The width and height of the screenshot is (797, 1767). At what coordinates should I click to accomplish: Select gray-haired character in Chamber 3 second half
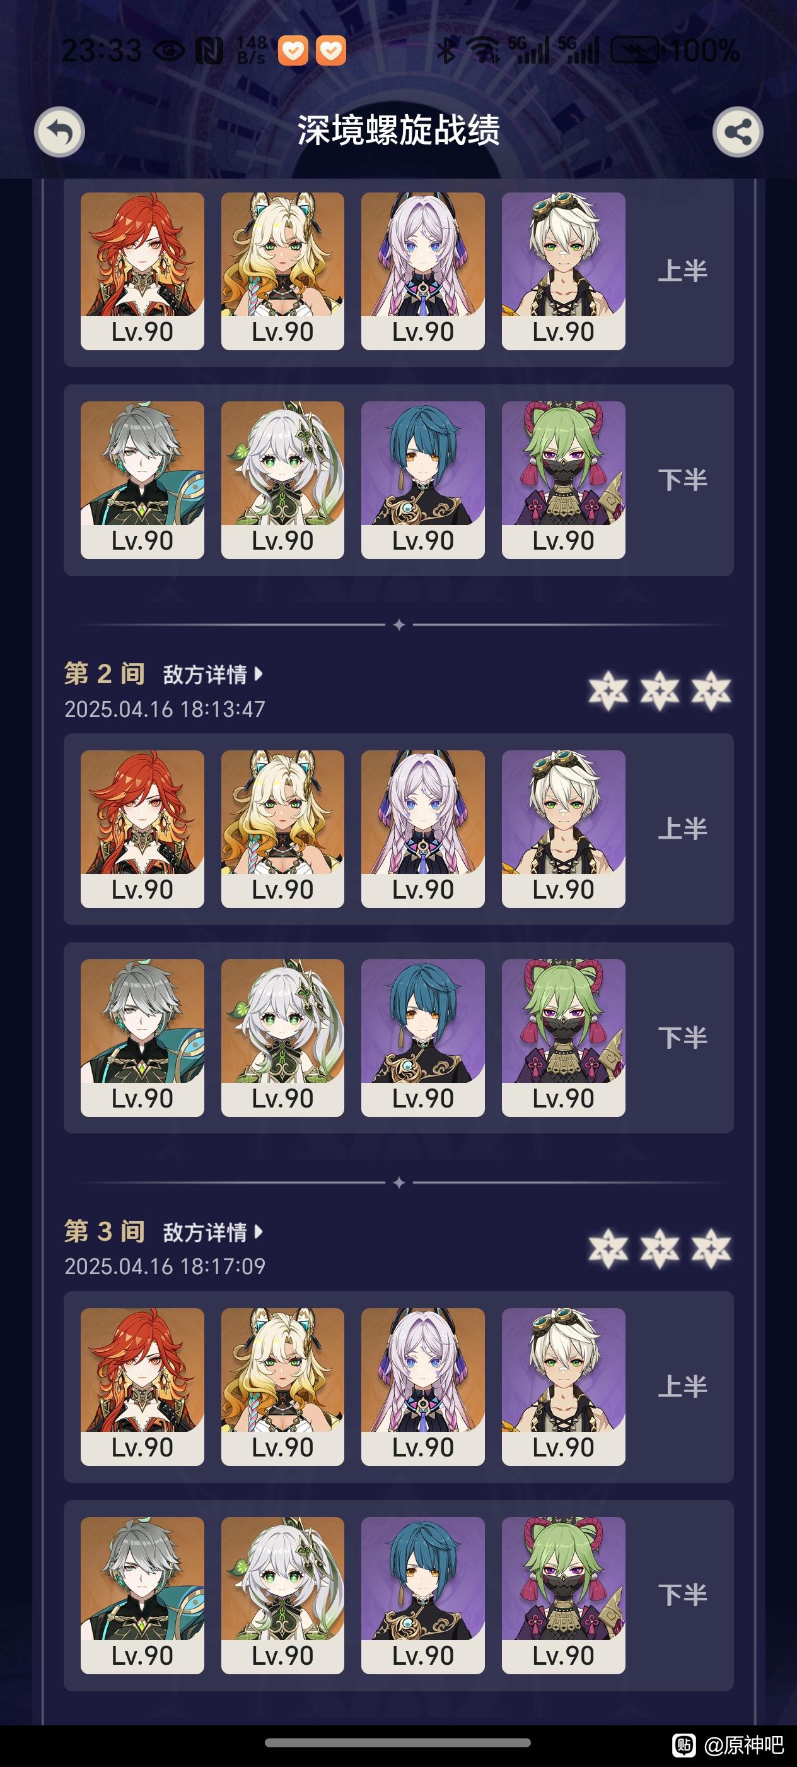[x=142, y=1595]
